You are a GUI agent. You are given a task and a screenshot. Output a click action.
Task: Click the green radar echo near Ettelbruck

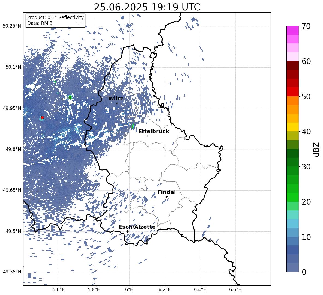point(133,126)
